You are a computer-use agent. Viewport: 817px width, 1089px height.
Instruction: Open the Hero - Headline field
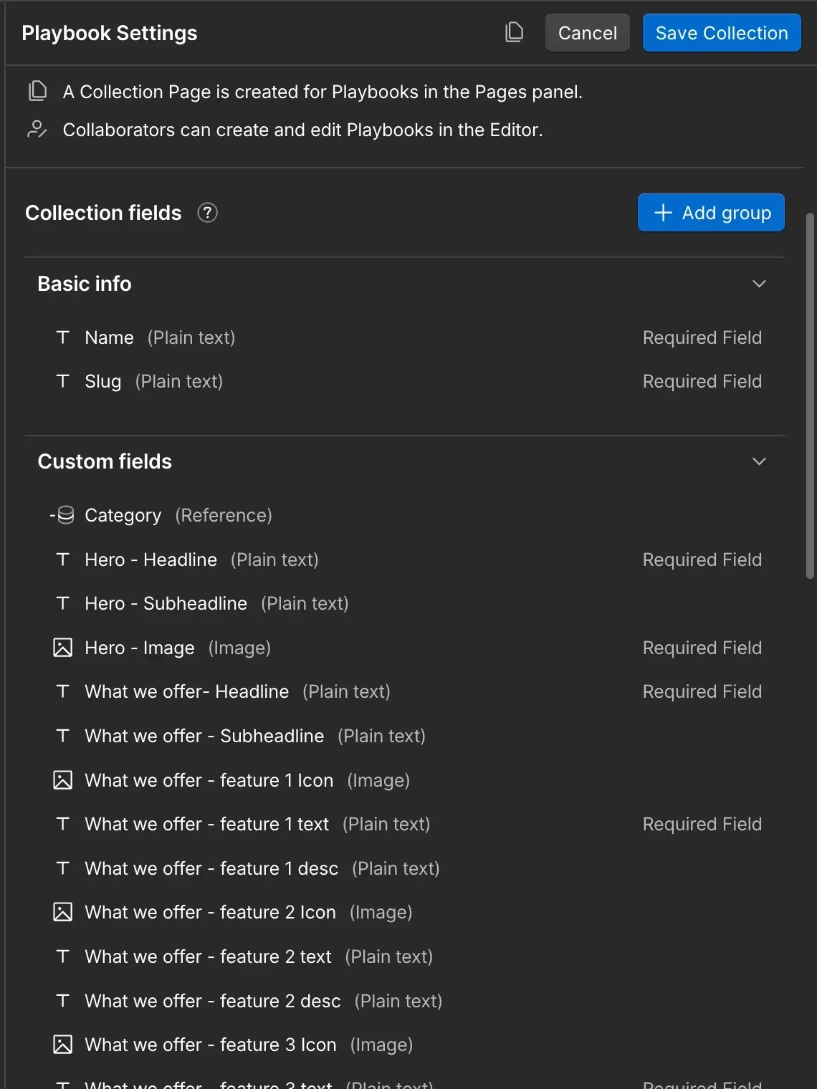coord(405,560)
